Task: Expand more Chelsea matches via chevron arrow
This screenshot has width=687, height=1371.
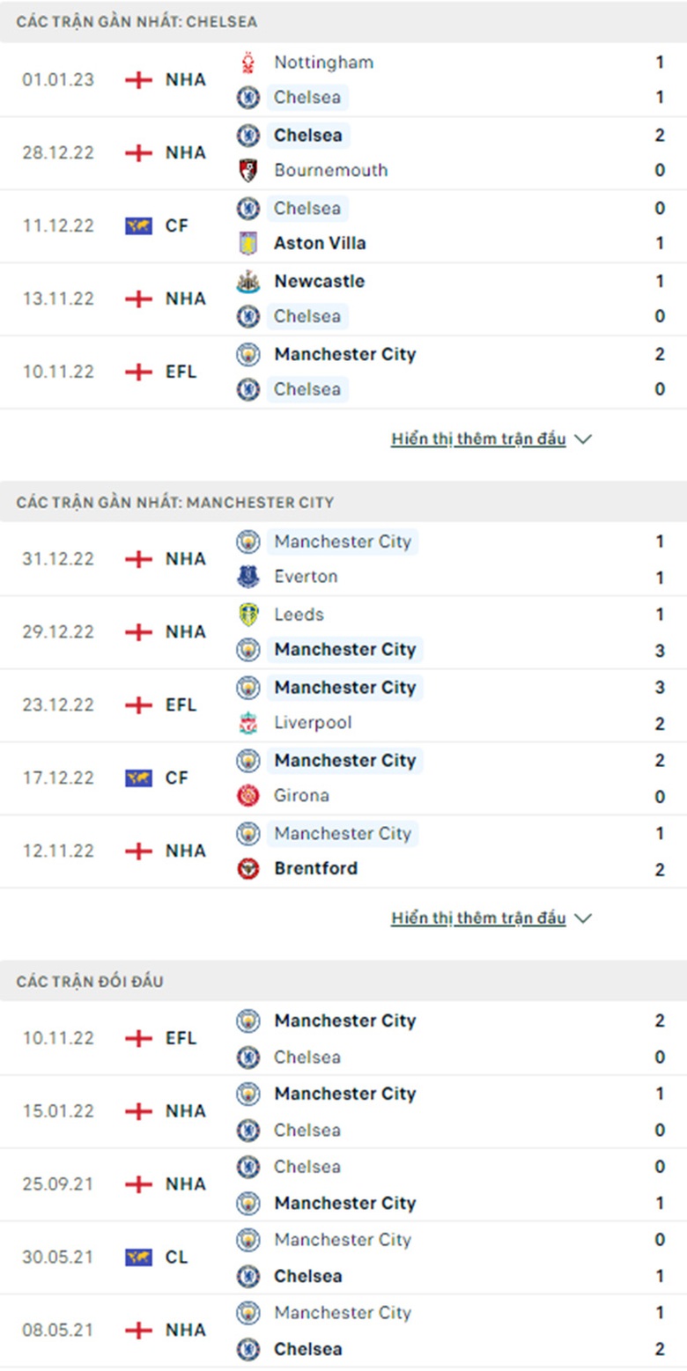Action: tap(583, 439)
